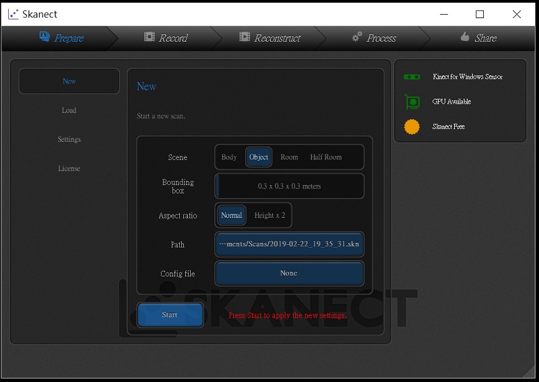Click the scan Path field
539x382 pixels.
click(289, 244)
